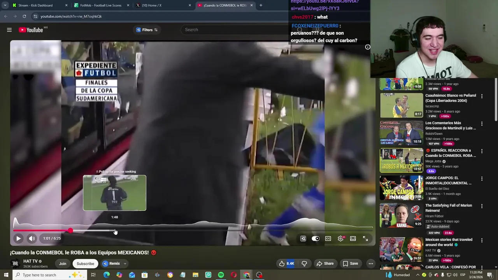The height and width of the screenshot is (280, 498).
Task: Open options menu for Marion Reimers video
Action: [x=482, y=206]
